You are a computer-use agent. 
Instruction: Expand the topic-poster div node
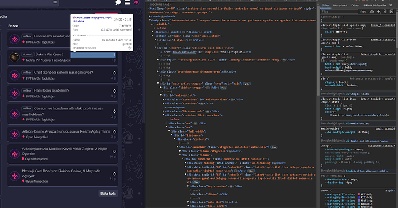tap(188, 186)
